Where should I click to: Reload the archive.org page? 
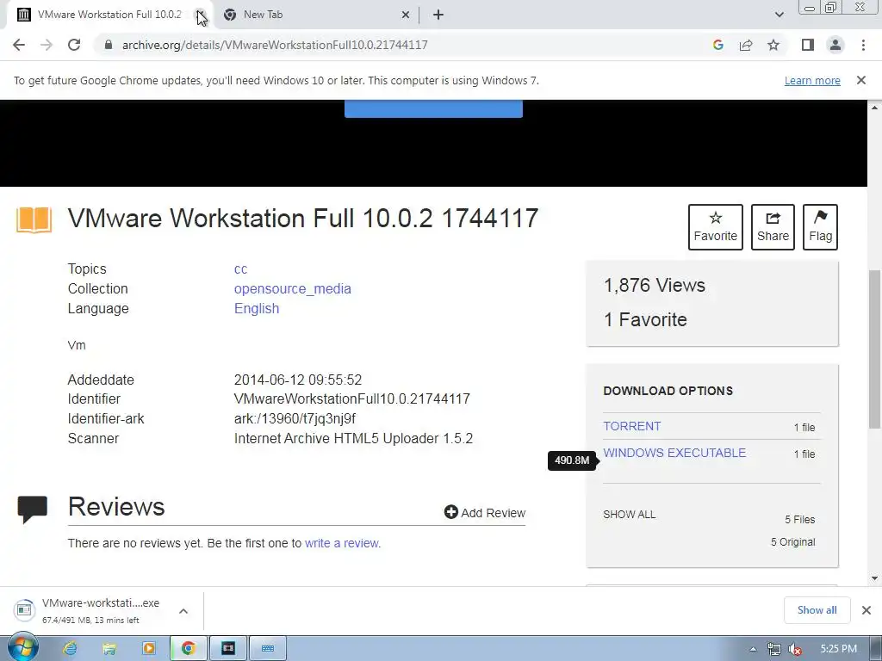(74, 45)
